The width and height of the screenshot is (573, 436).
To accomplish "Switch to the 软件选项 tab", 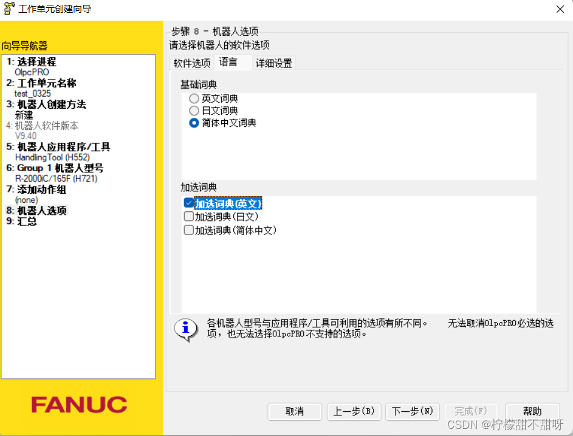I will [192, 63].
